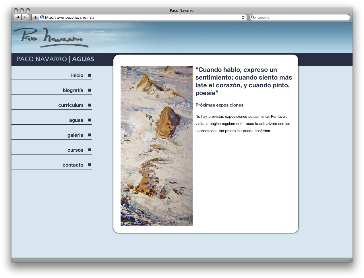Click the browser forward arrow button
This screenshot has height=278, width=364.
(25, 17)
